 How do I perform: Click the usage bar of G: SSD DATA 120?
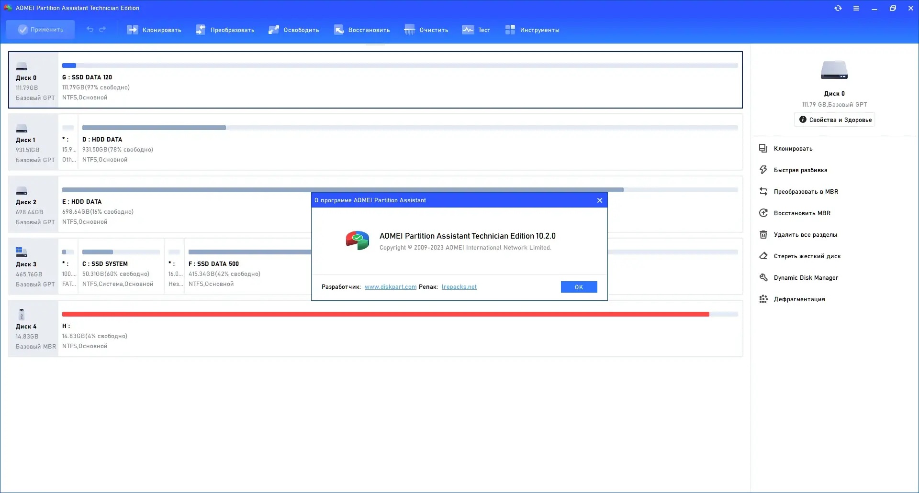coord(400,66)
